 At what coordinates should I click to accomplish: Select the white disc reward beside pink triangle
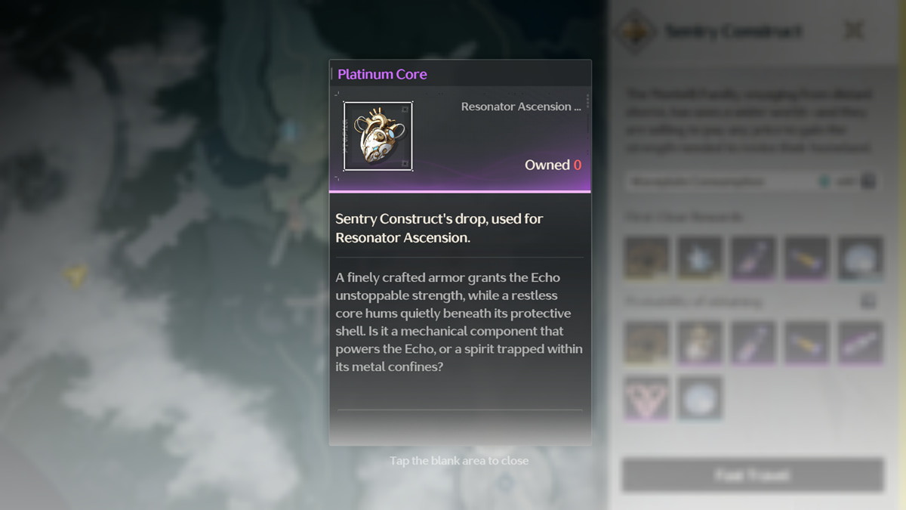[x=700, y=397]
